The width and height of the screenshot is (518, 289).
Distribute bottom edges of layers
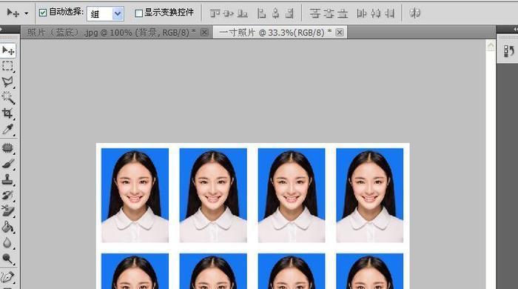[x=343, y=13]
